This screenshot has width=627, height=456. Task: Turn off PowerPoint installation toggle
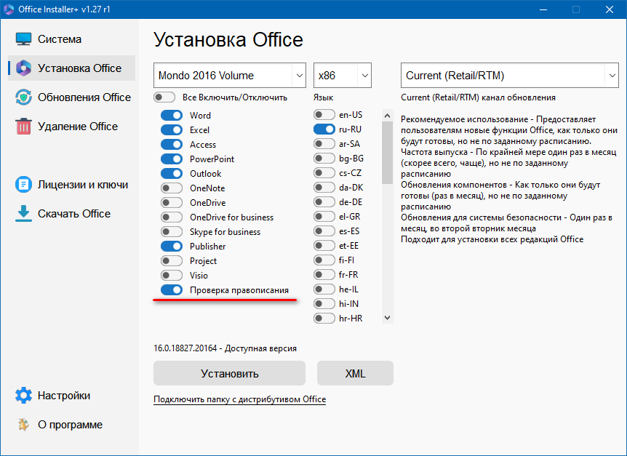click(172, 159)
